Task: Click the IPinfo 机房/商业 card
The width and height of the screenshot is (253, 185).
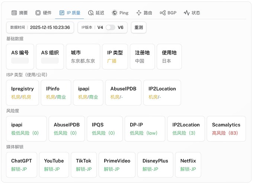Action: coord(56,93)
